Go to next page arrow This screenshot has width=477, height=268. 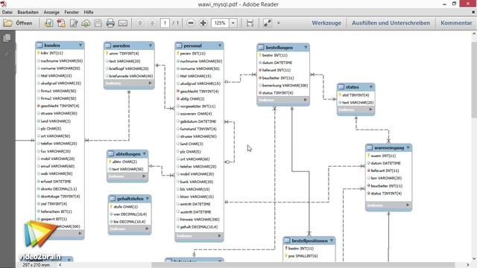click(152, 23)
